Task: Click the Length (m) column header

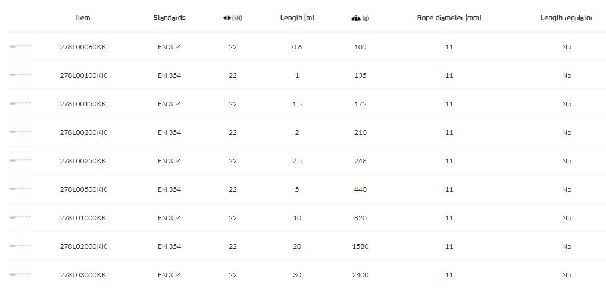Action: pos(297,18)
